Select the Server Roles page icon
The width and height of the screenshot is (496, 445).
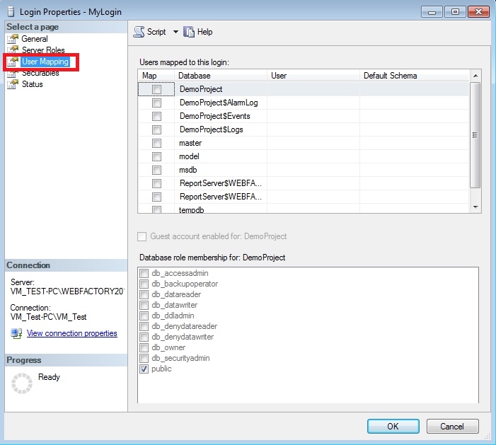[13, 50]
